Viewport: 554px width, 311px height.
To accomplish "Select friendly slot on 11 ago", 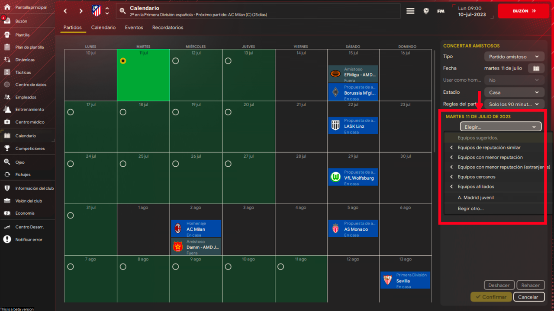I will pyautogui.click(x=280, y=267).
